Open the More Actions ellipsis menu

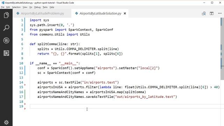click(220, 13)
